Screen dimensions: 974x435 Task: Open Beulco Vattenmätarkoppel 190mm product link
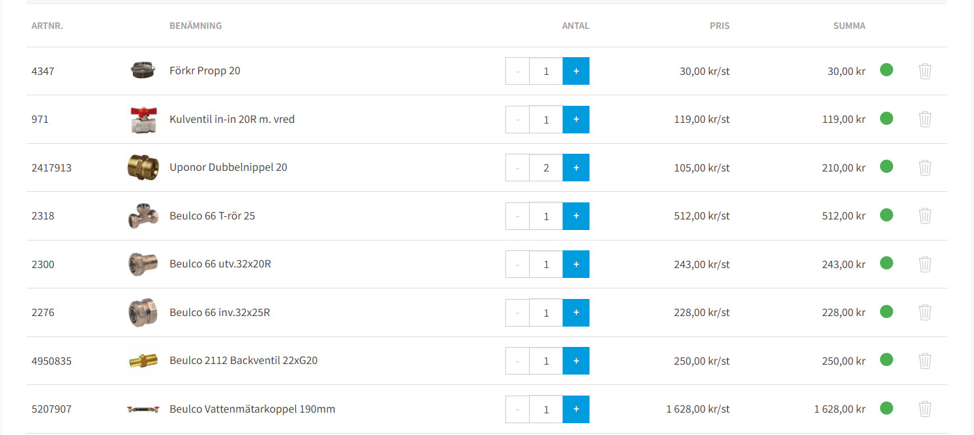pos(252,409)
